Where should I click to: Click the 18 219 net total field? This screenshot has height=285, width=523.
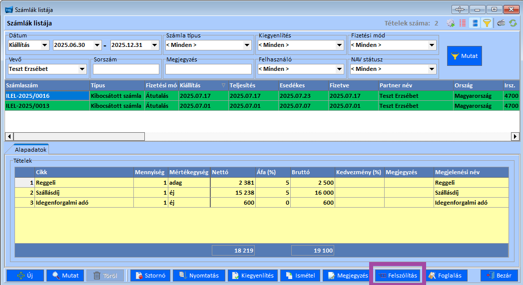(x=233, y=251)
